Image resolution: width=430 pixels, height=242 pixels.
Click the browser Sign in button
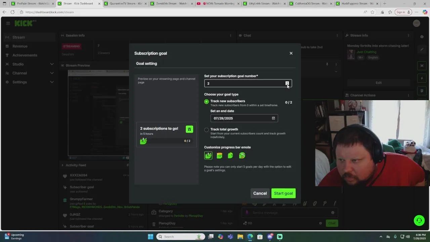click(x=403, y=12)
